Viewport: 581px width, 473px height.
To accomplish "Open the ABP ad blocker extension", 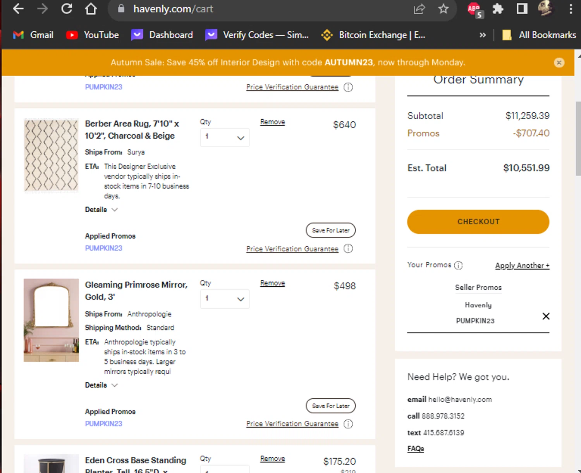I will click(x=475, y=10).
